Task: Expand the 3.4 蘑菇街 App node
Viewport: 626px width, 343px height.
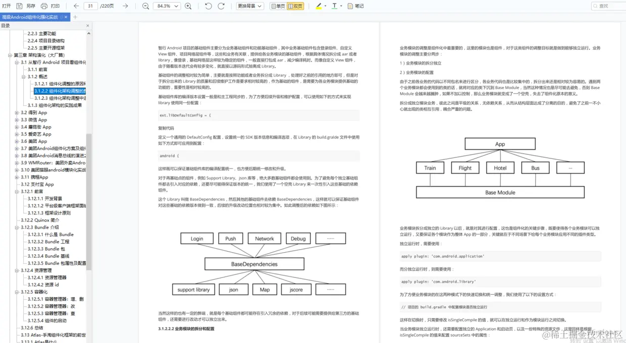Action: [x=17, y=127]
